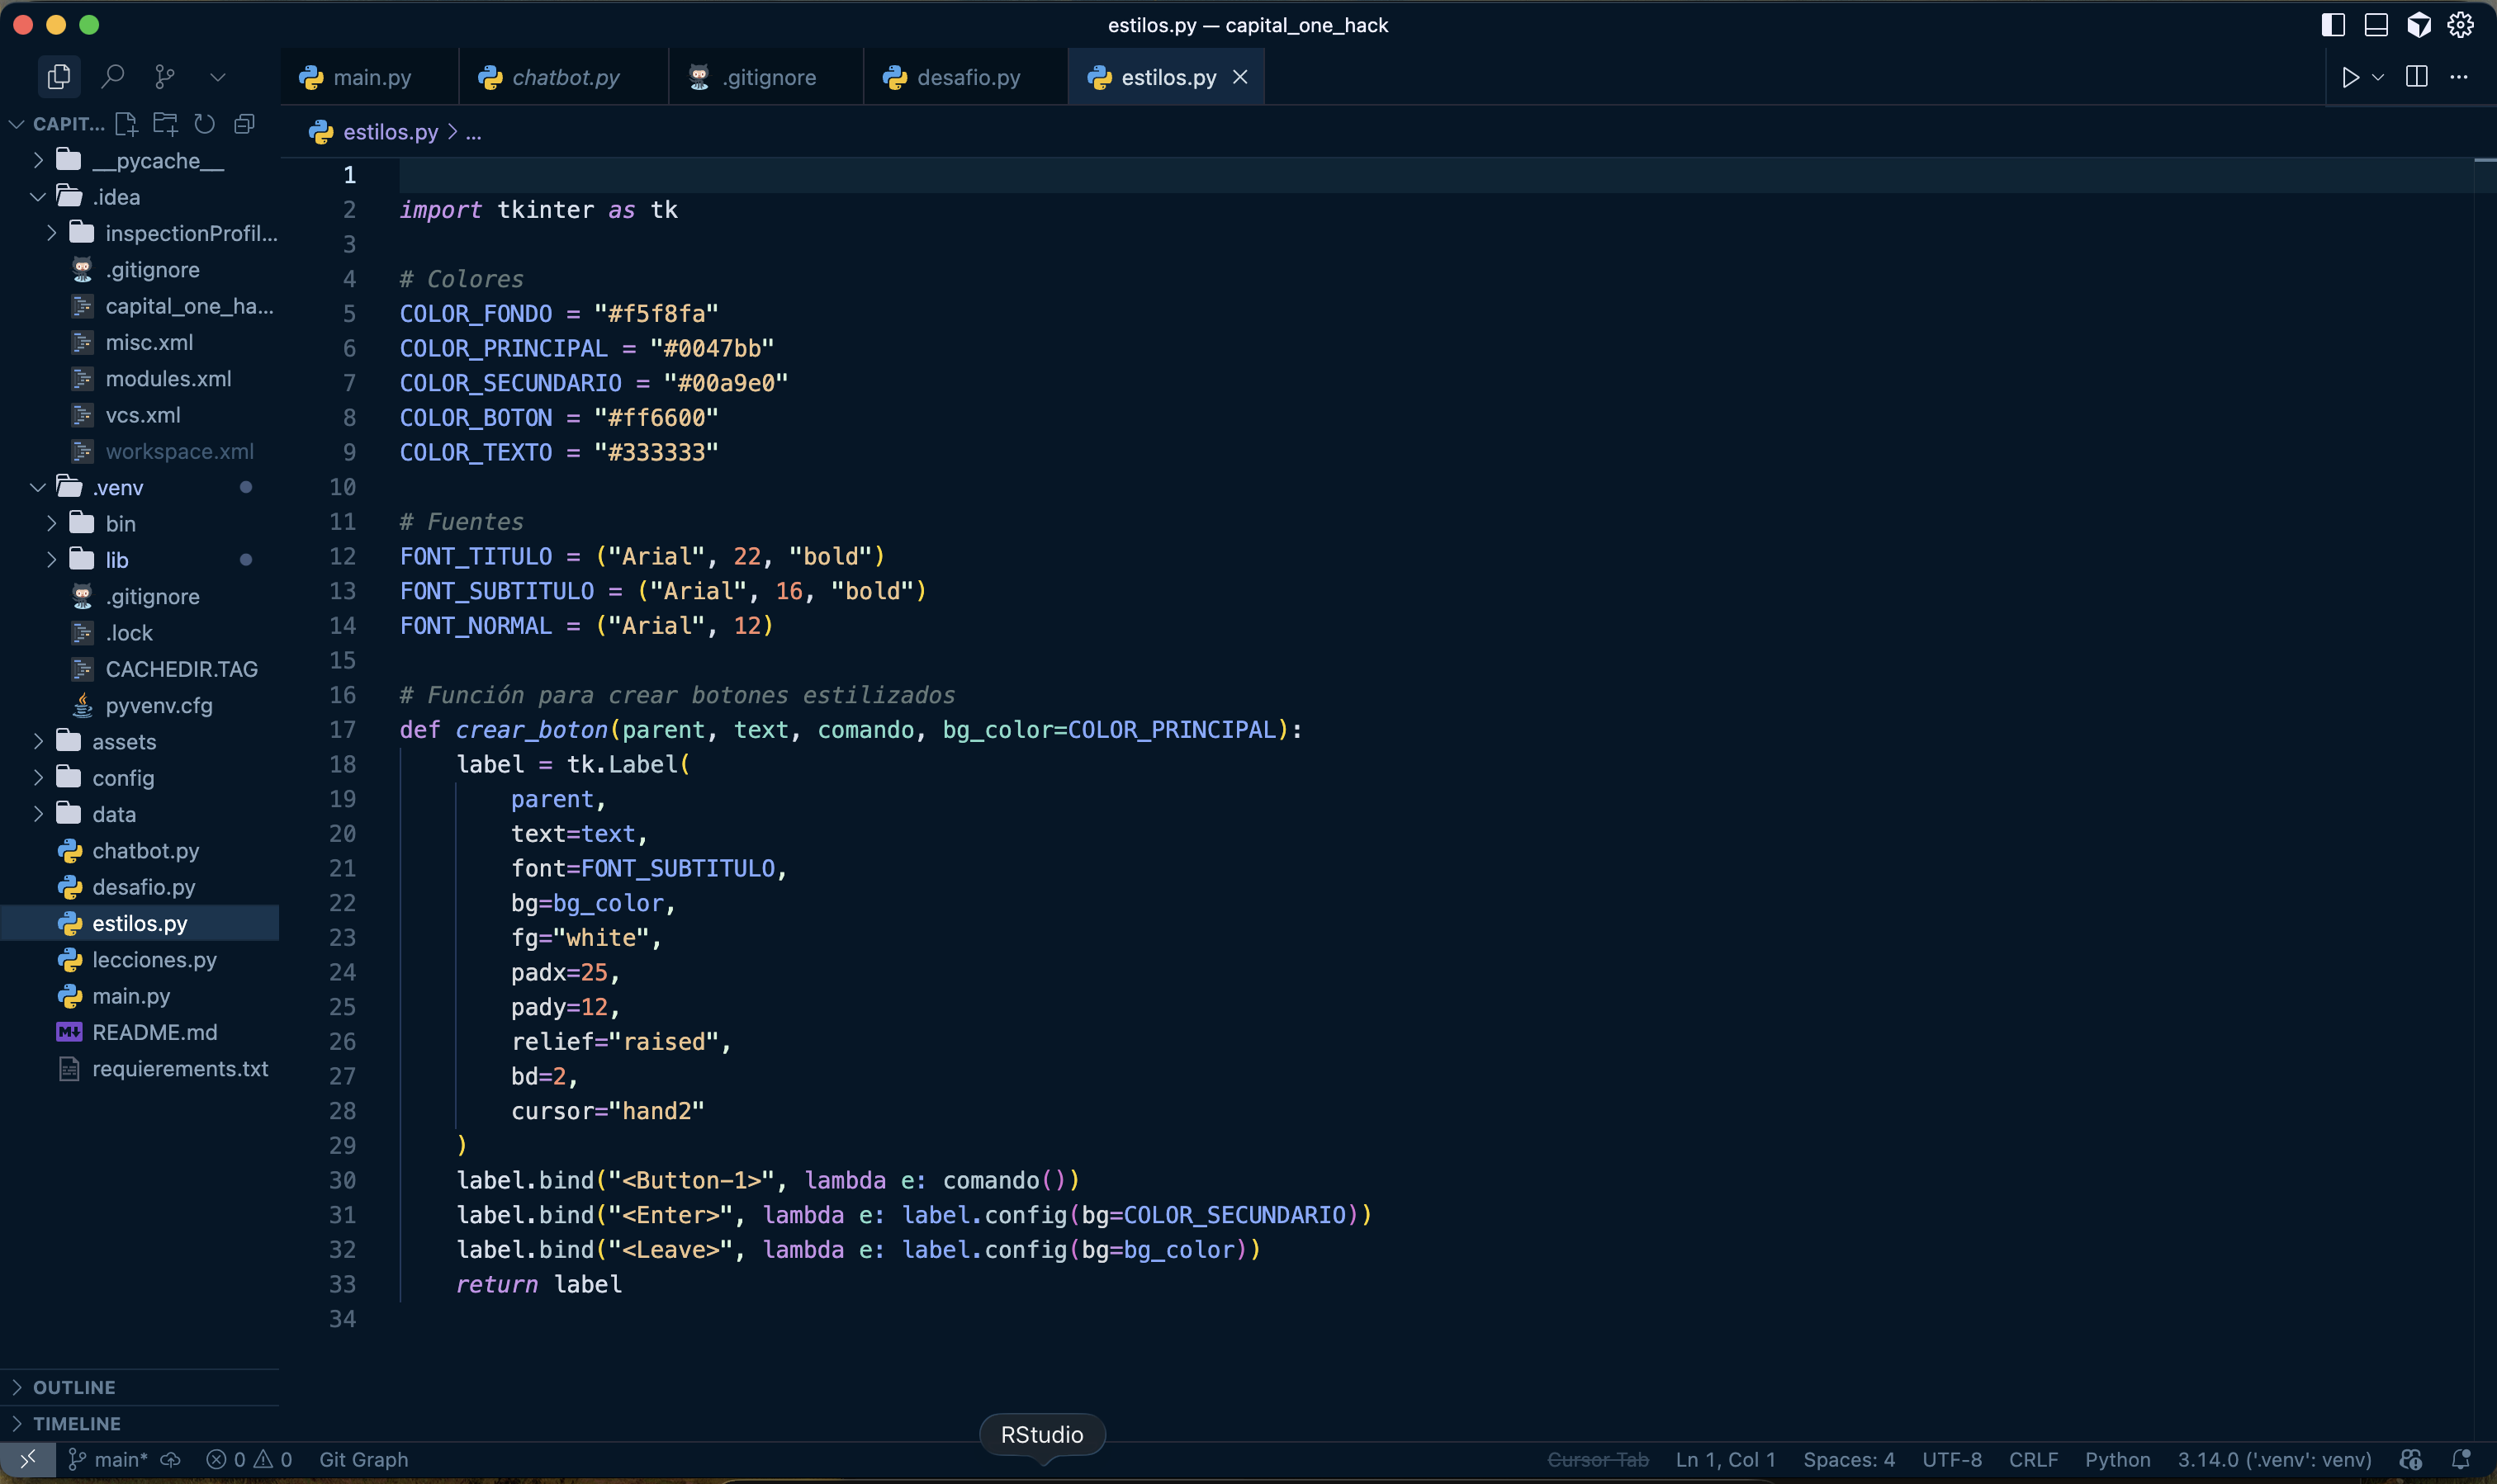Open the Search view icon
Screen dimensions: 2497x1484
(113, 76)
